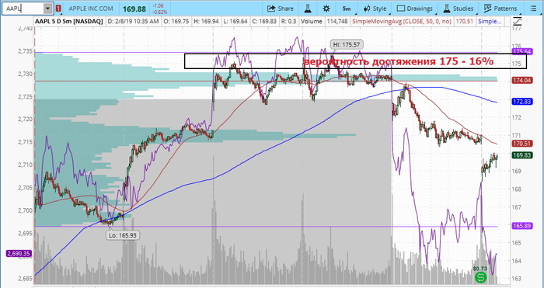Click the D: 2/8/19 10:35 AM date readout
Viewport: 544px width, 288px height.
pos(133,22)
